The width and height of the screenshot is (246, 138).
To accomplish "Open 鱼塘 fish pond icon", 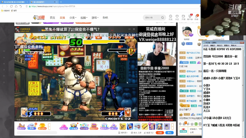I will click(32, 127).
